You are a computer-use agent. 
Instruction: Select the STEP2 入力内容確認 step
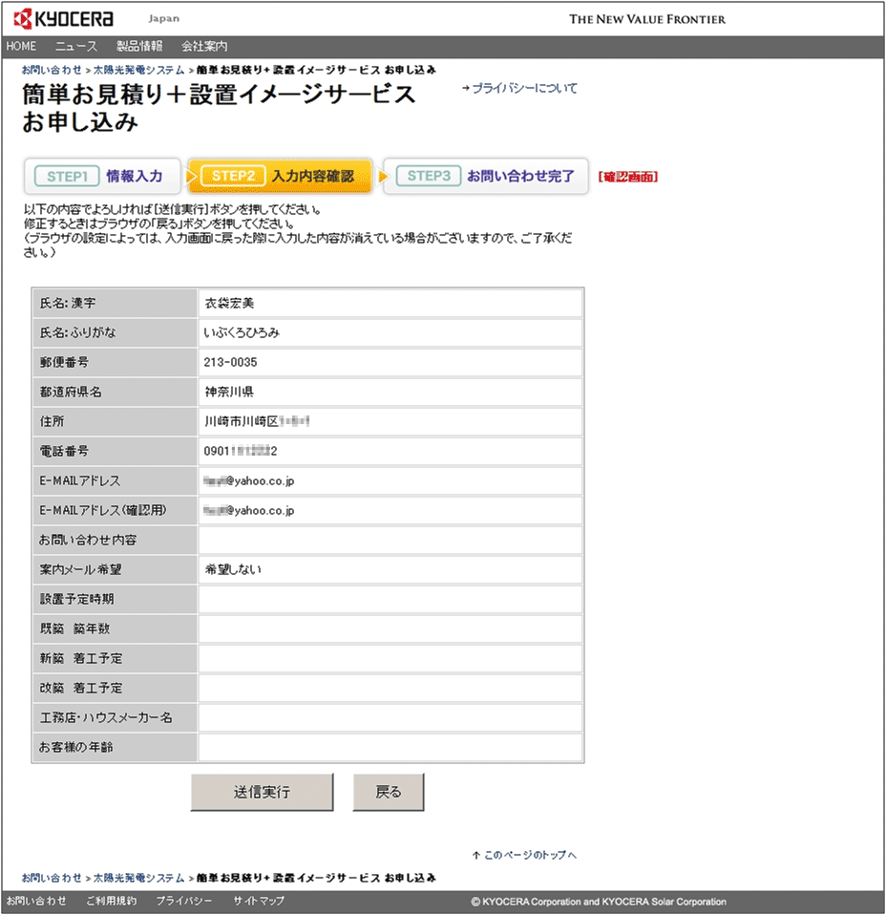[x=280, y=176]
